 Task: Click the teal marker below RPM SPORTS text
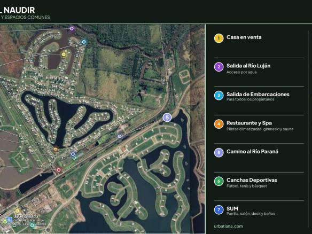tap(32, 225)
